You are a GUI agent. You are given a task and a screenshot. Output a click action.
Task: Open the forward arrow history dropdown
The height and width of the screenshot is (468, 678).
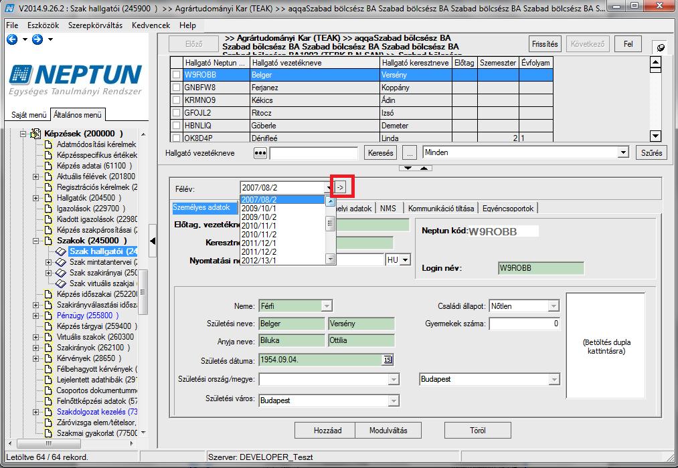50,39
